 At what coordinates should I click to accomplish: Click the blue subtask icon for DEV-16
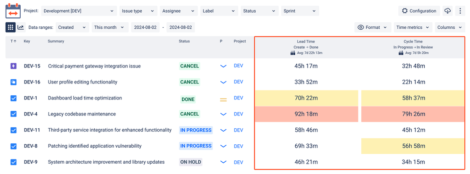[x=14, y=82]
